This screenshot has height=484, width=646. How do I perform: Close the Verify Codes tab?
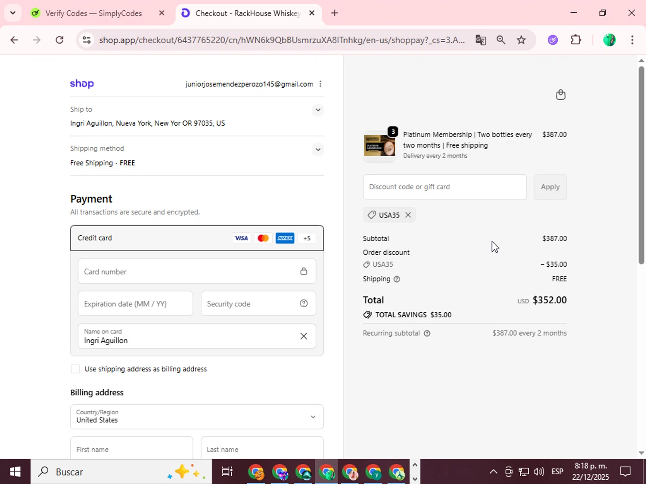tap(162, 13)
